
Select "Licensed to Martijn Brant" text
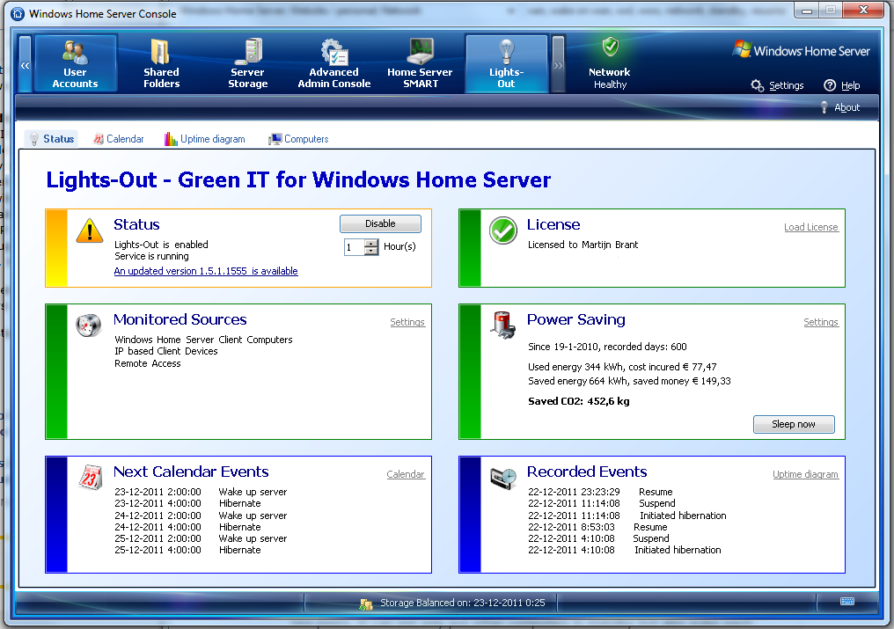point(583,245)
